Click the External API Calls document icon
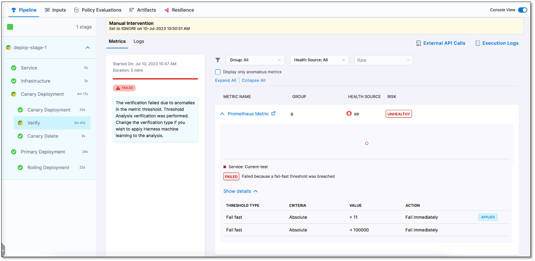 click(419, 43)
